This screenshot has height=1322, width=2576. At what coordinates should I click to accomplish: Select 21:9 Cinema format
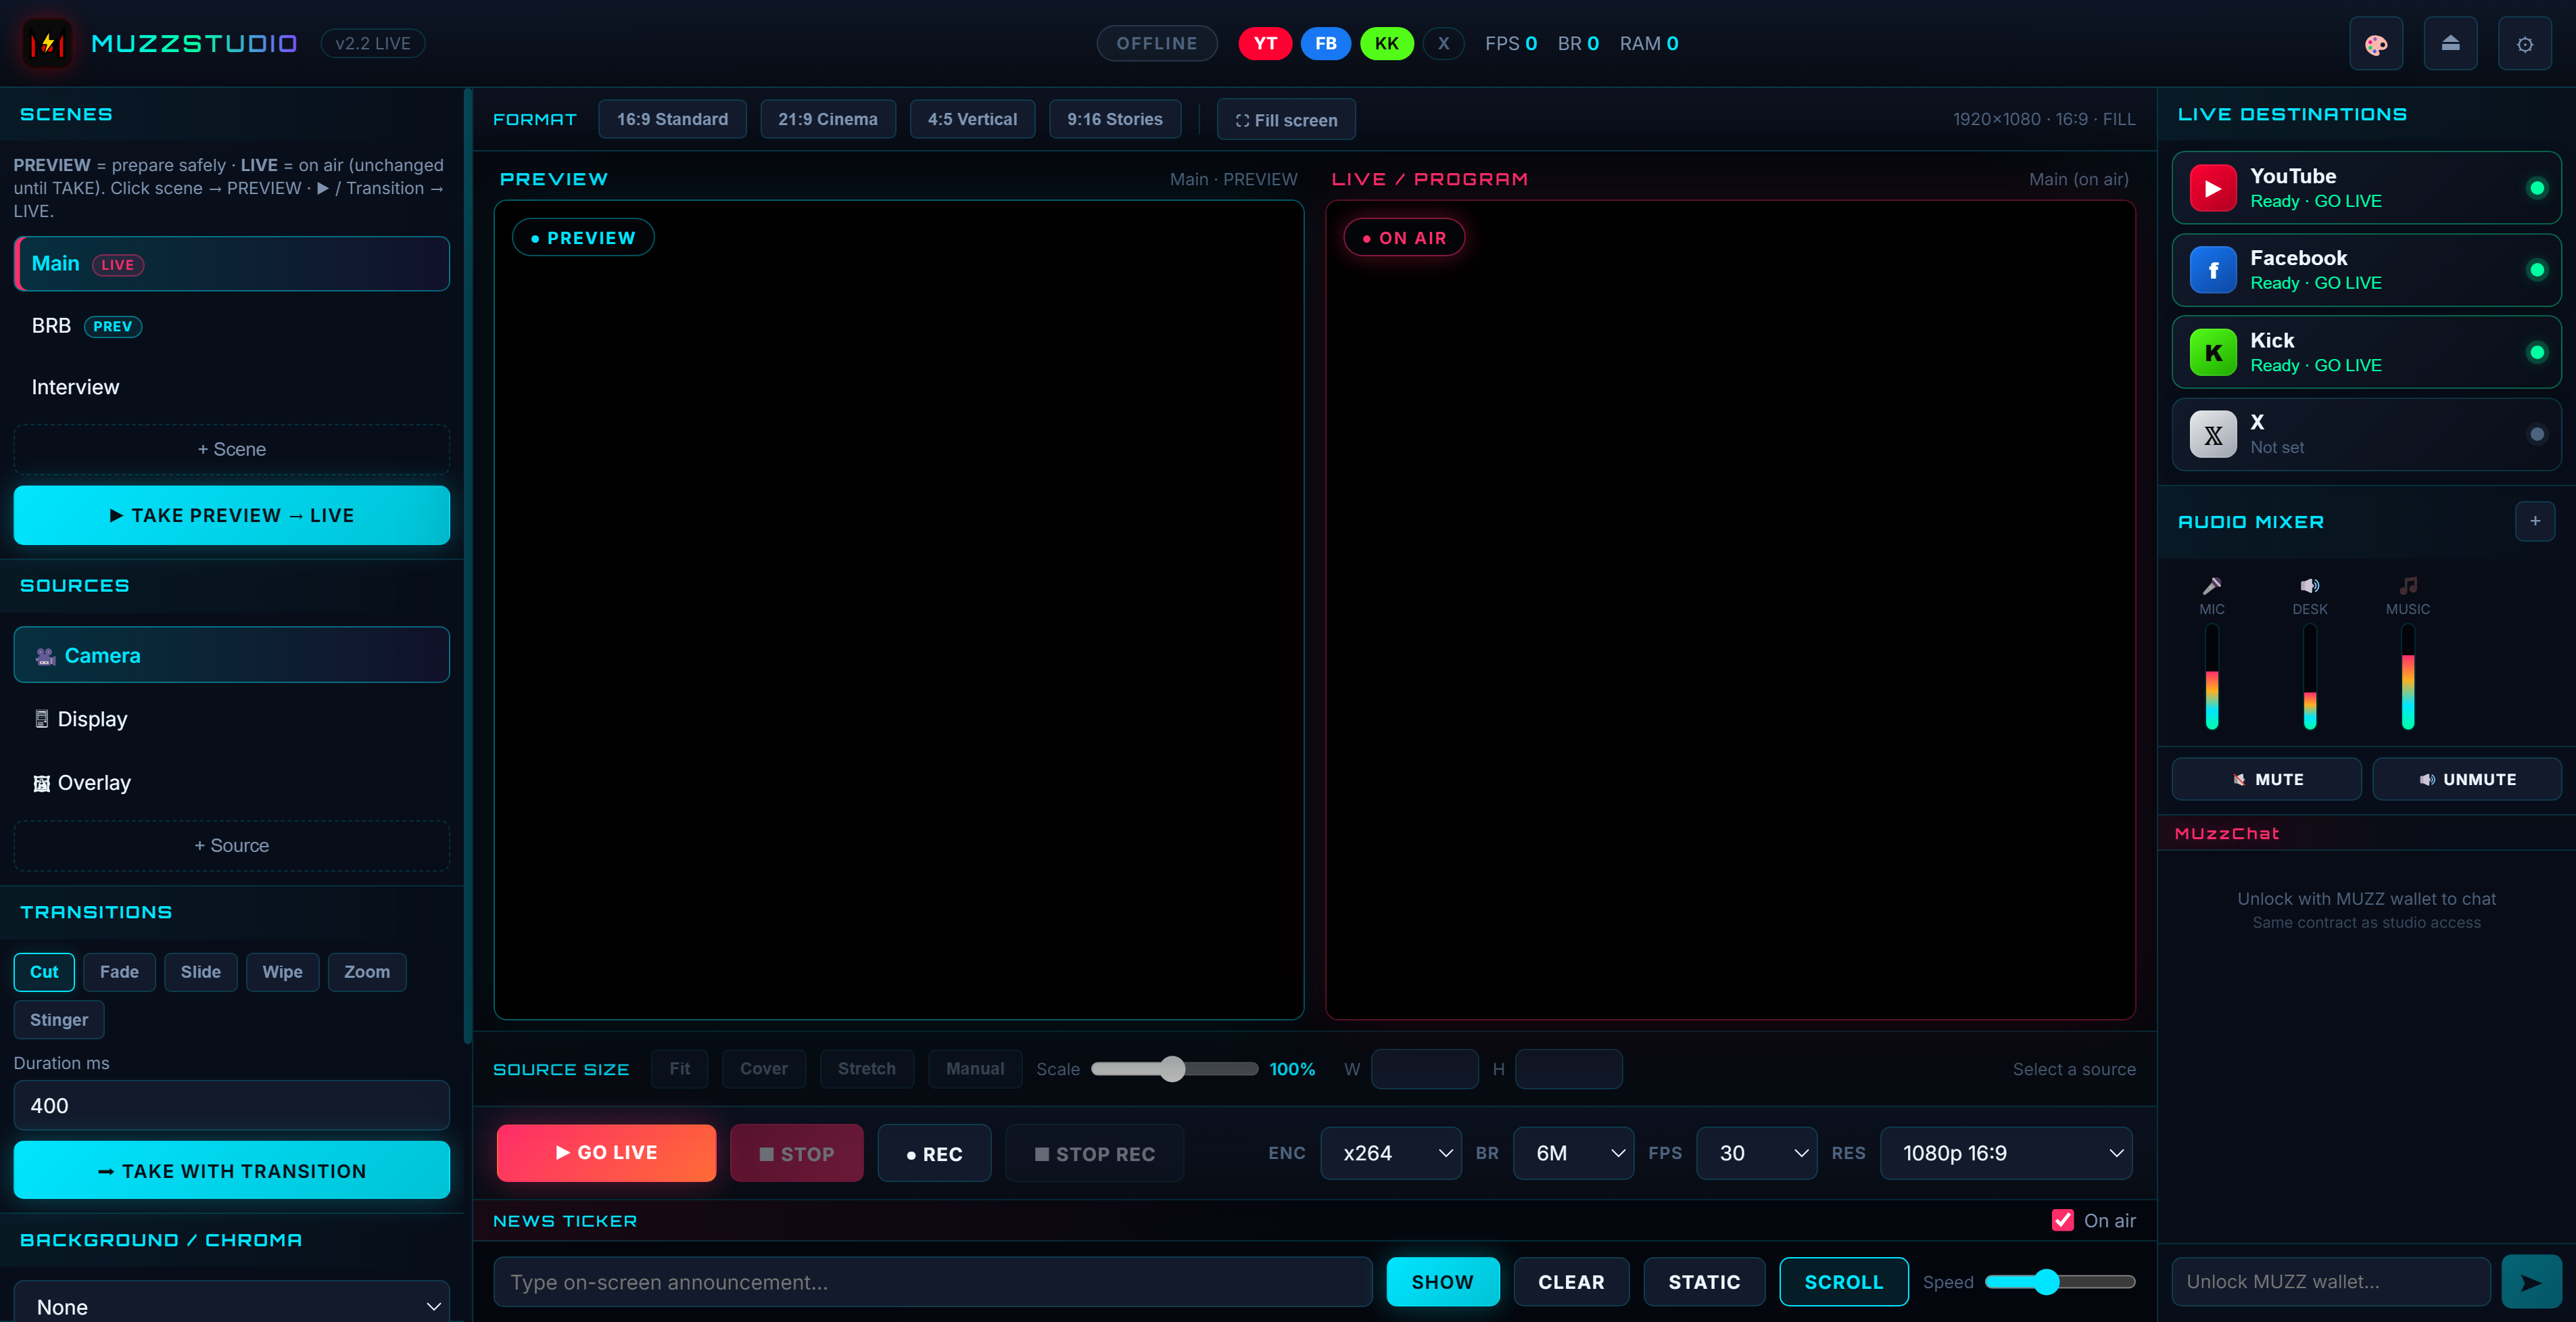coord(828,119)
